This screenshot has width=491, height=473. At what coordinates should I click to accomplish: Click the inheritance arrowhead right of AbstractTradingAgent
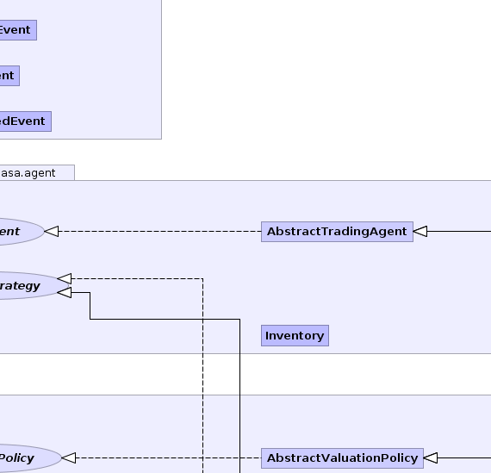point(420,232)
